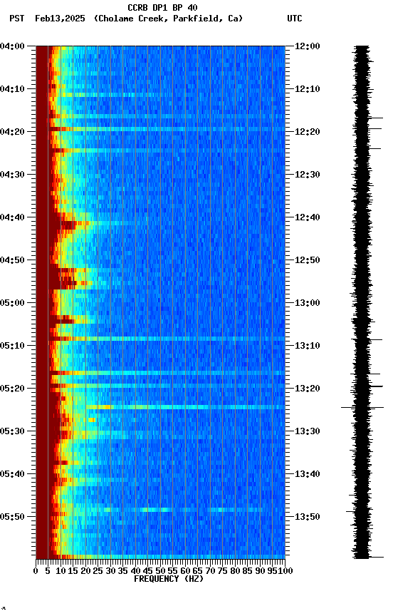Screen dimensions: 393x616
Task: Click the 13:50 UTC time label
Action: (x=308, y=517)
